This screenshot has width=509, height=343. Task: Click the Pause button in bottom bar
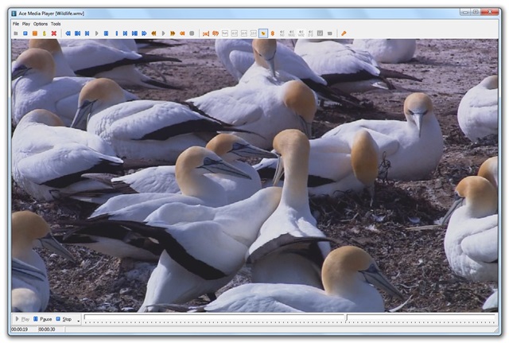click(x=42, y=319)
